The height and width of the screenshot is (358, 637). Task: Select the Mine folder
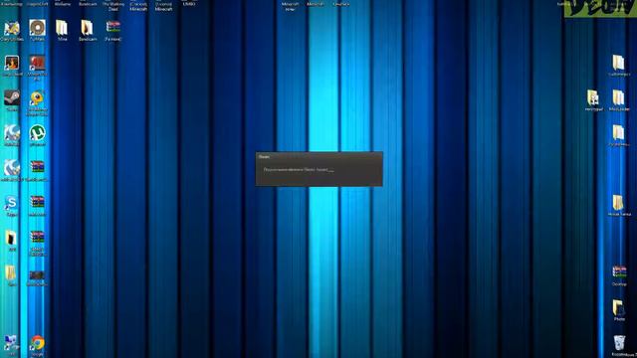tap(62, 30)
